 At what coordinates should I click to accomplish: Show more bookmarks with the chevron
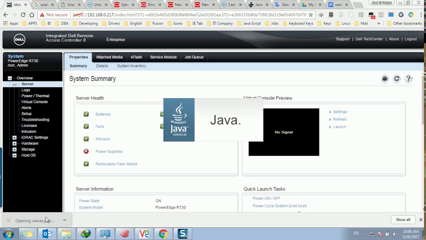click(x=378, y=23)
